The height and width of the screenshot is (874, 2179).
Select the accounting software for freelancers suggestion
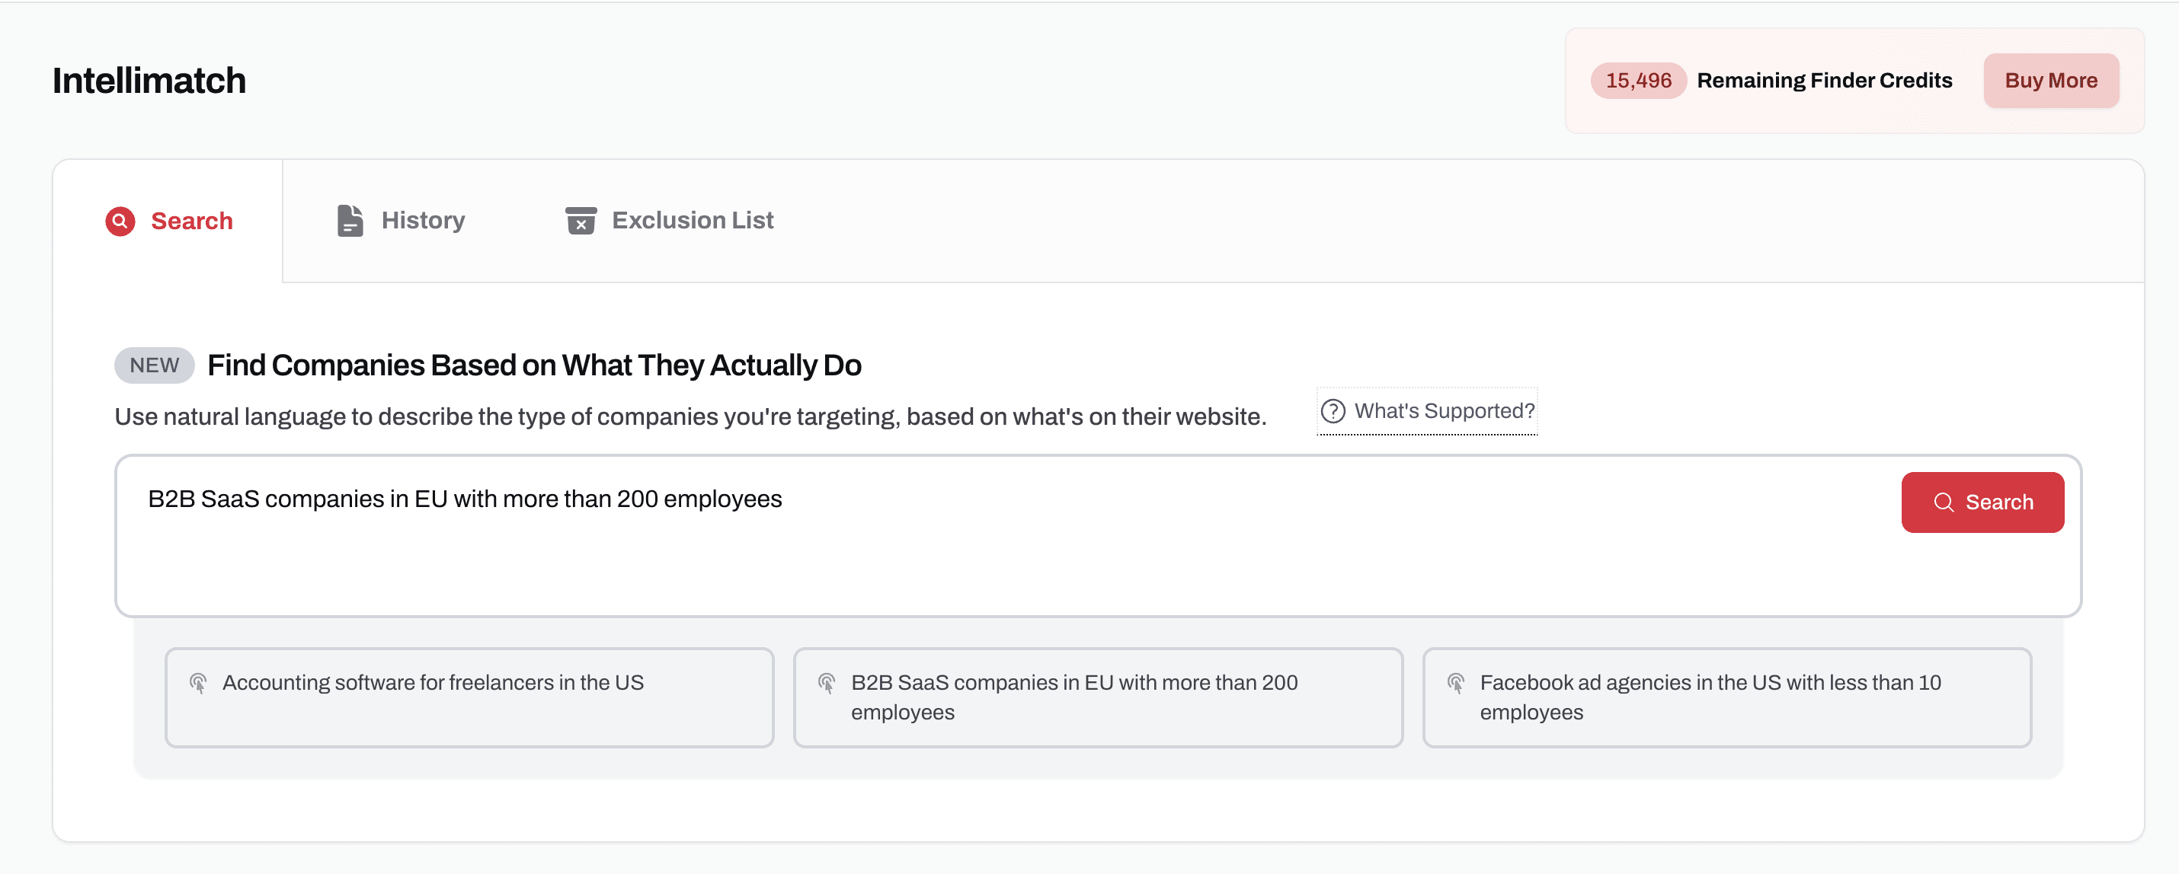pos(469,697)
